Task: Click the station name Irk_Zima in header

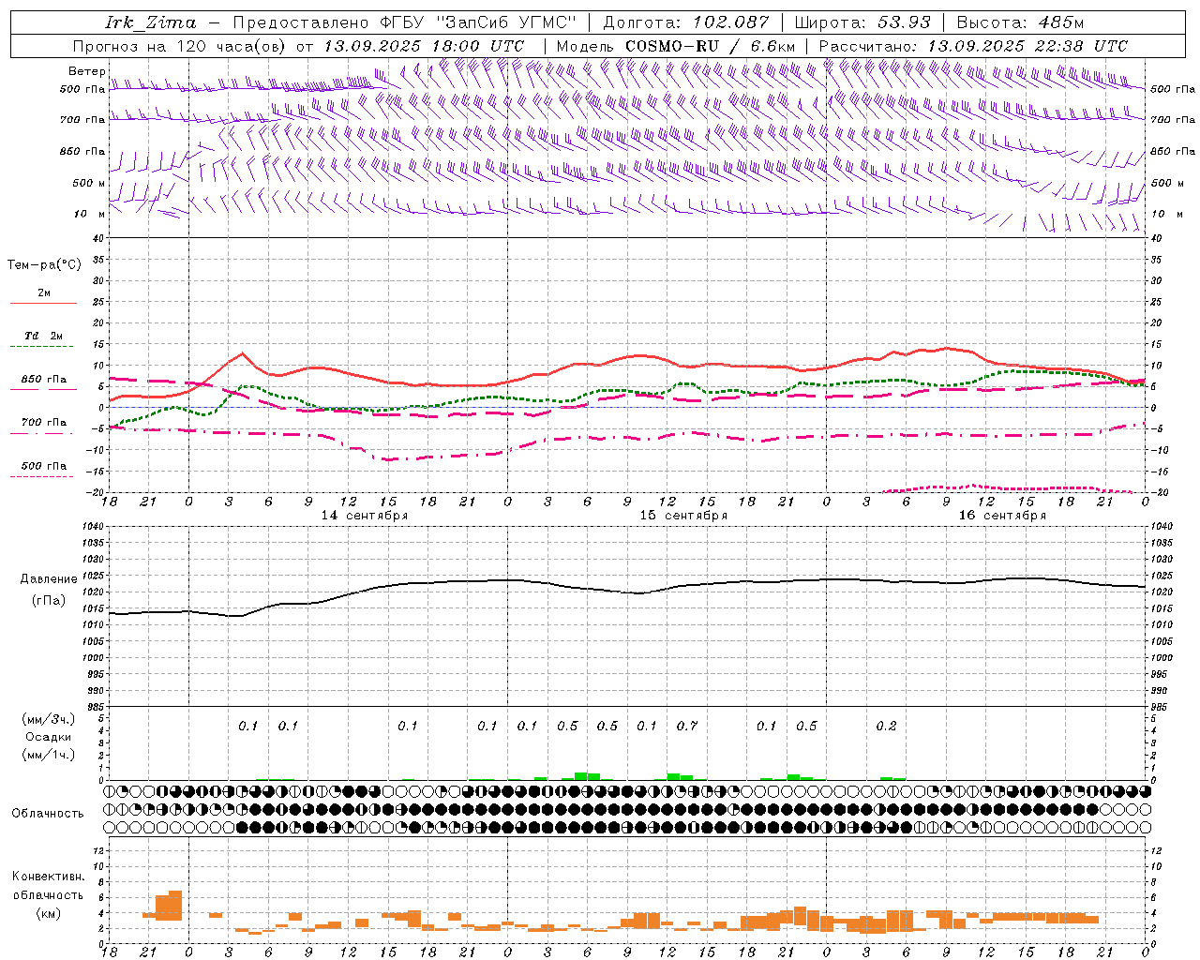Action: tap(150, 22)
